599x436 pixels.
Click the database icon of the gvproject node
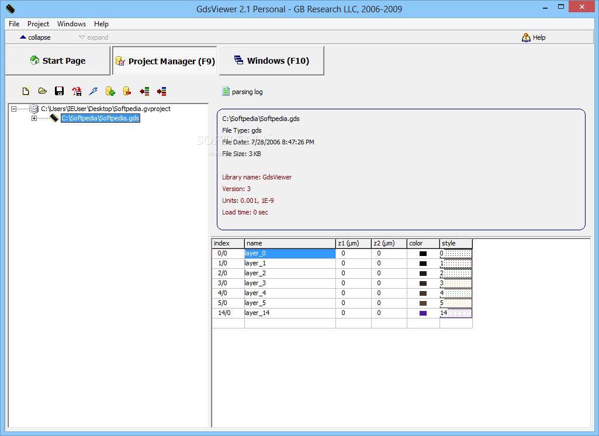(34, 109)
